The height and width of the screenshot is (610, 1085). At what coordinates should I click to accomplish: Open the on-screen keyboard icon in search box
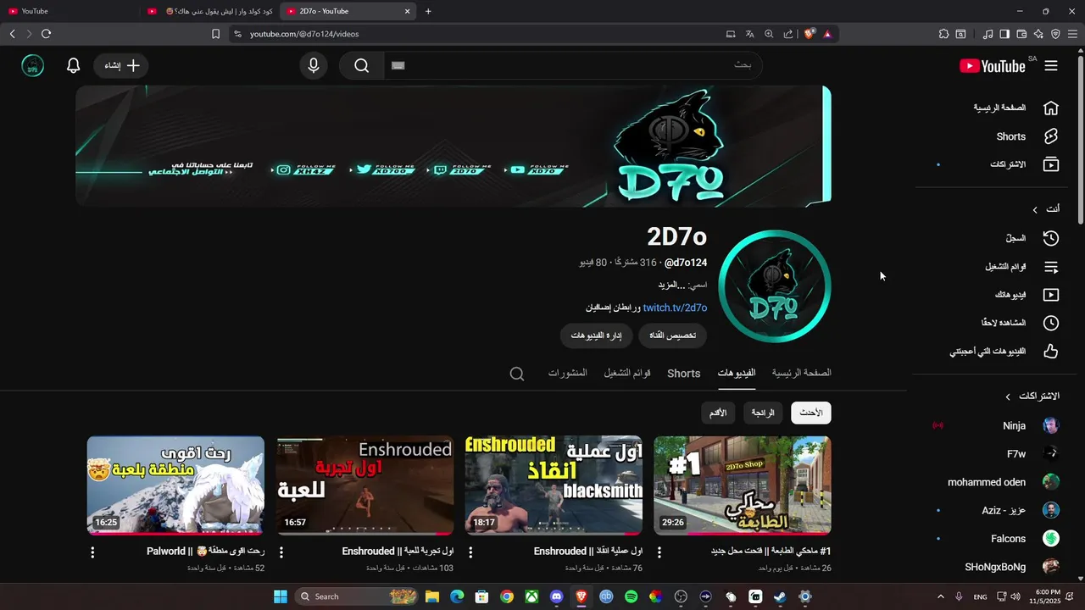(x=398, y=65)
